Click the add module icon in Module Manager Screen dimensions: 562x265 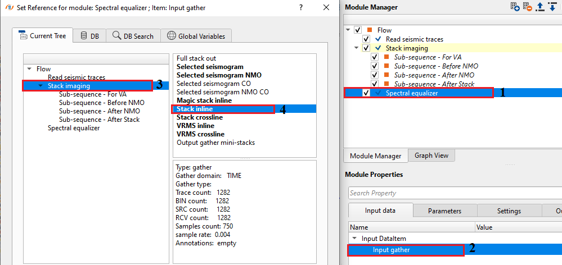(515, 7)
